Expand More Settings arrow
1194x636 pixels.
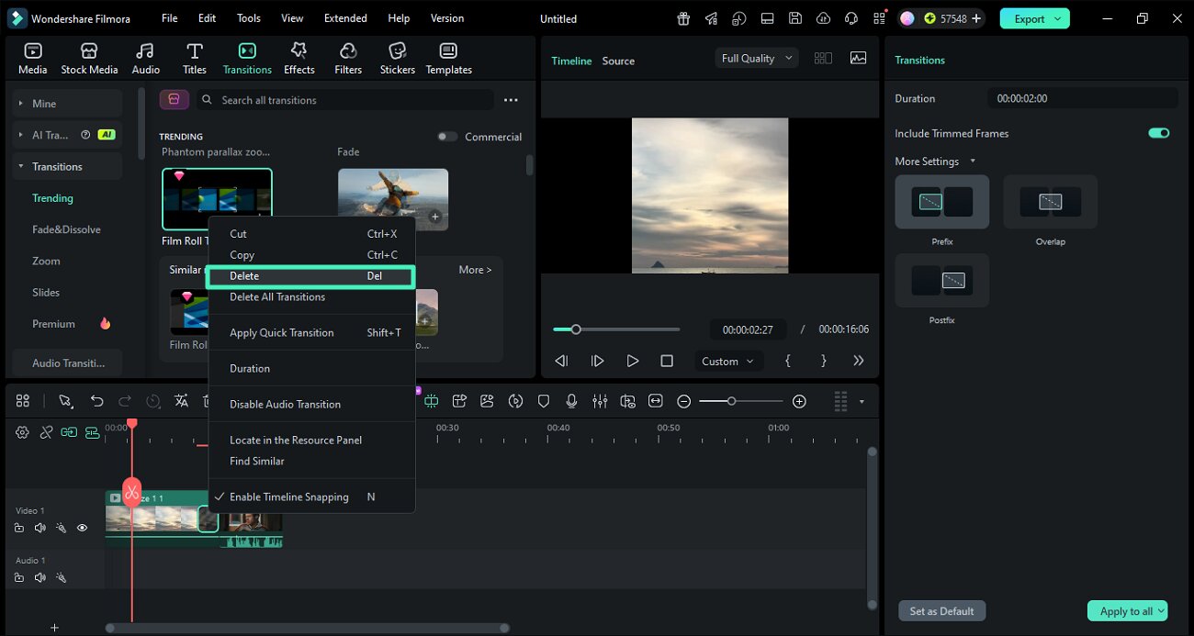coord(973,162)
